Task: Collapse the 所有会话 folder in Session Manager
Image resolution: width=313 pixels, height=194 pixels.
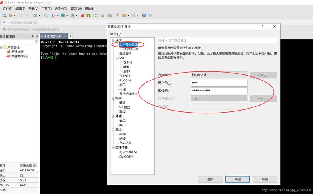Action: [x=1, y=47]
